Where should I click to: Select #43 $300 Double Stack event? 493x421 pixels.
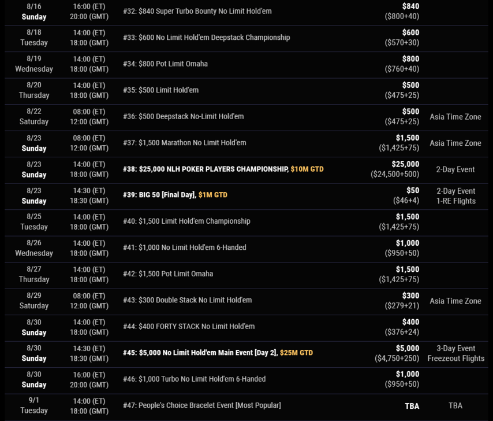tap(187, 300)
